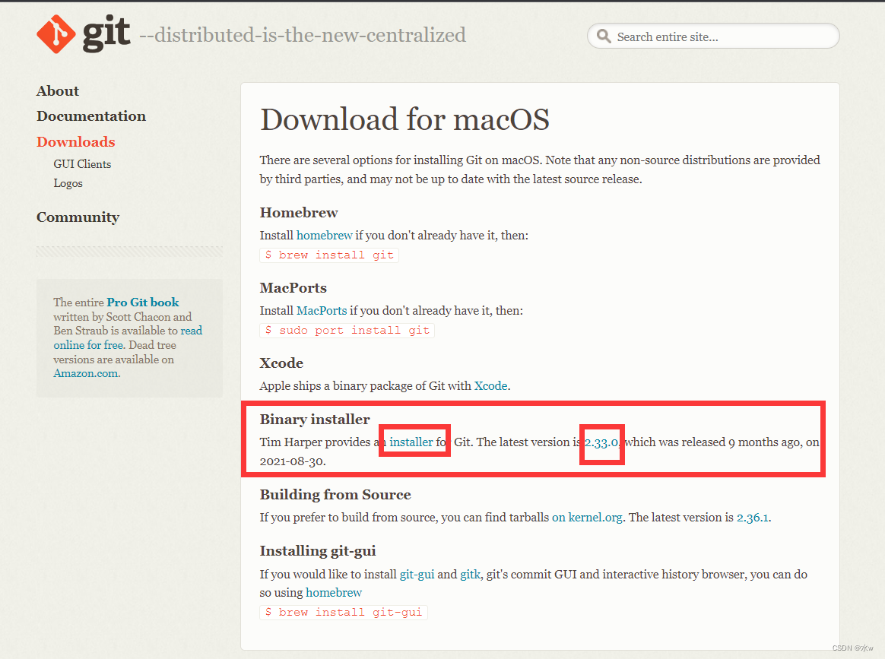
Task: Open the Documentation section
Action: (x=91, y=116)
